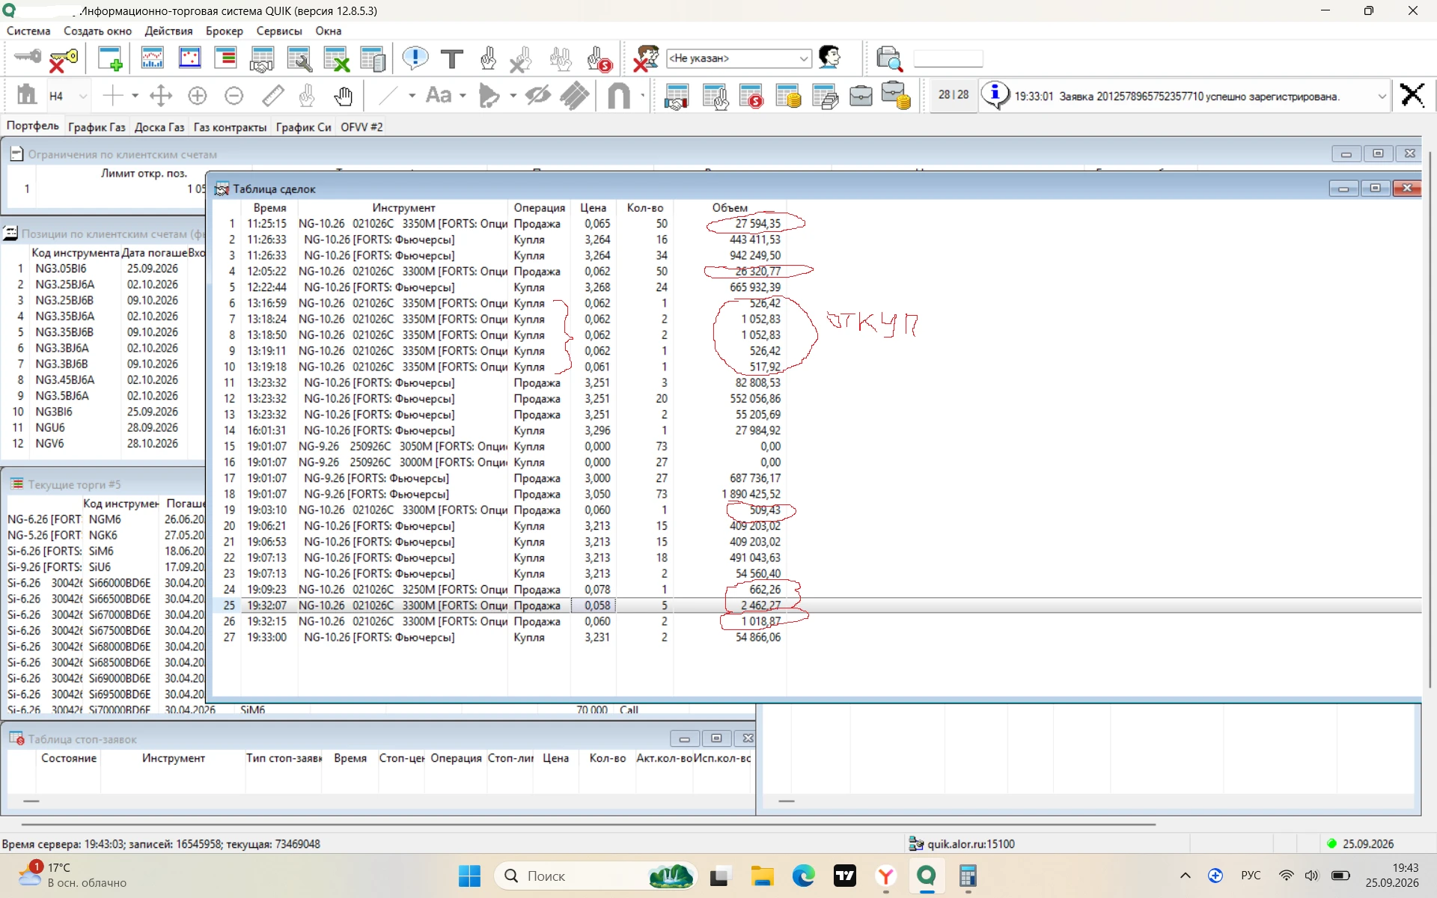Click the 28|28 message counter button
The height and width of the screenshot is (898, 1437).
pyautogui.click(x=954, y=95)
